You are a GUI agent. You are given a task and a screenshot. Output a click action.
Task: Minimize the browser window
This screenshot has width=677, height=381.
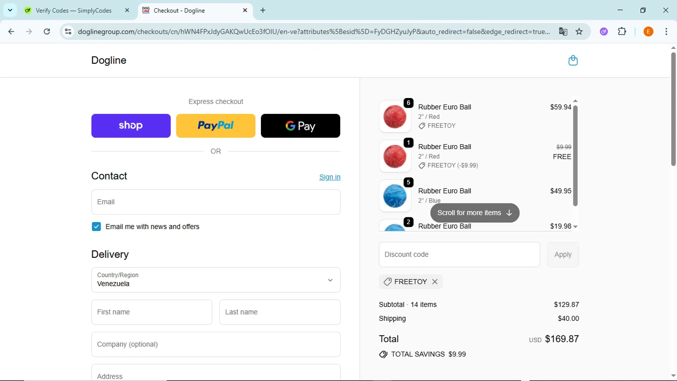tap(620, 10)
